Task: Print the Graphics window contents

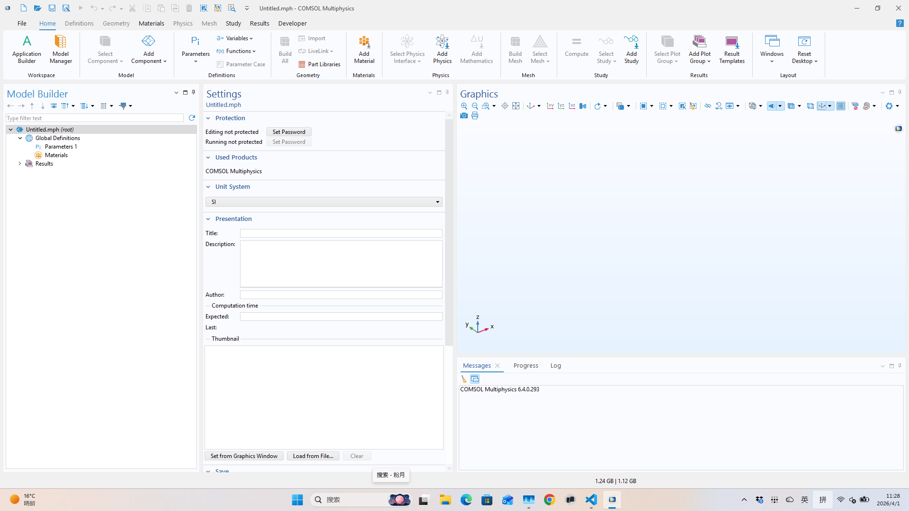Action: pos(475,116)
